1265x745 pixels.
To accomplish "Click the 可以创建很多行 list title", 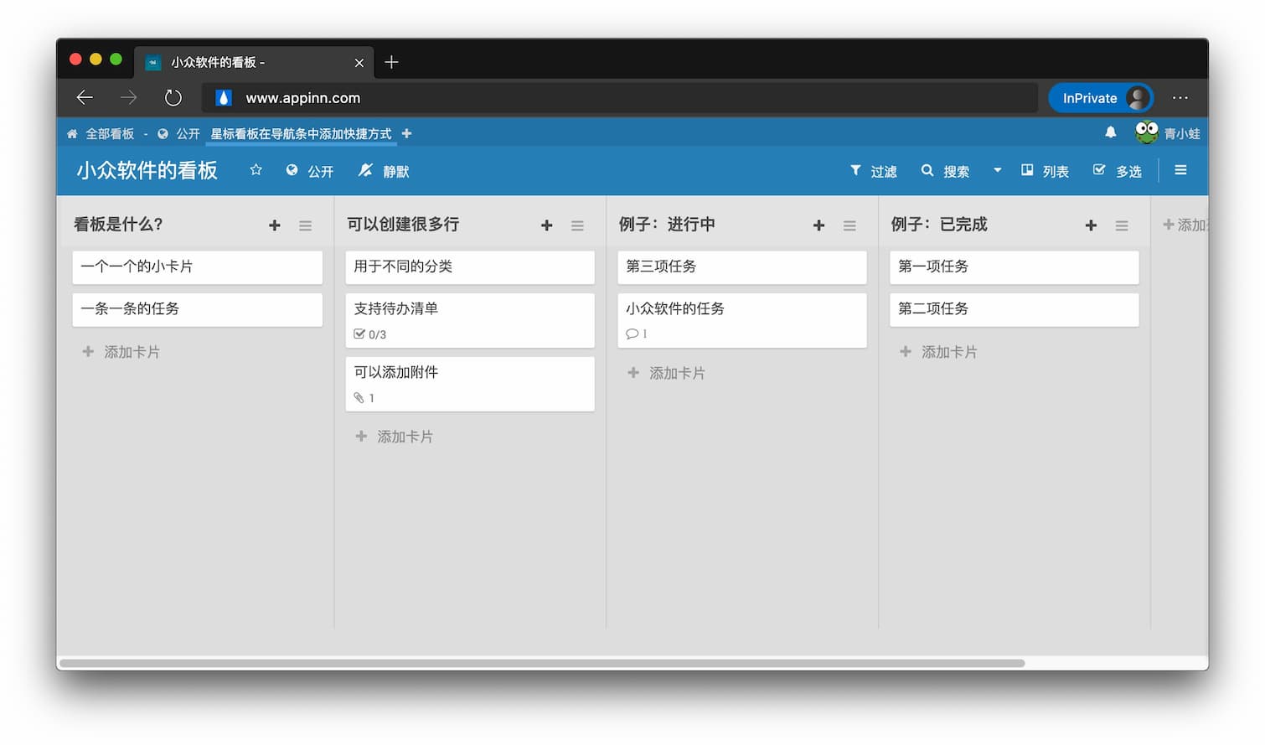I will (403, 225).
